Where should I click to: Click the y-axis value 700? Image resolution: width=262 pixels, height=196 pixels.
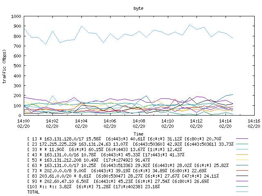pos(17,46)
